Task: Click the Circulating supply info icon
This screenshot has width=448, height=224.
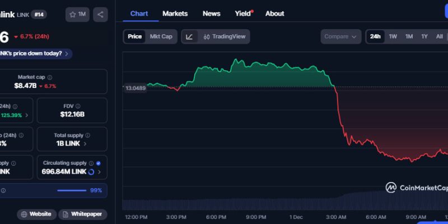Action: click(x=92, y=164)
